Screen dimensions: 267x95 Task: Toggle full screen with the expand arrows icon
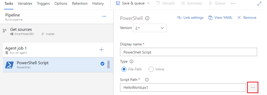point(259,4)
